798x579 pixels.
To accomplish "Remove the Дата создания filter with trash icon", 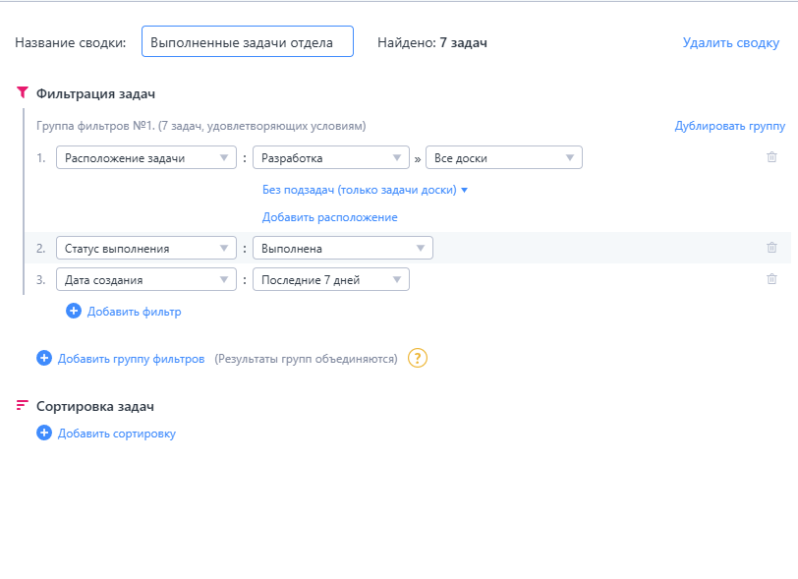I will tap(773, 278).
